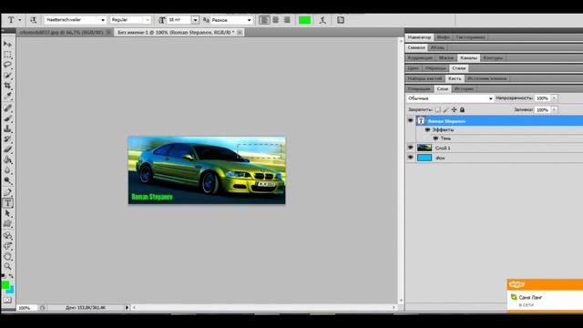Switch to the История tab
This screenshot has height=328, width=583.
(464, 88)
